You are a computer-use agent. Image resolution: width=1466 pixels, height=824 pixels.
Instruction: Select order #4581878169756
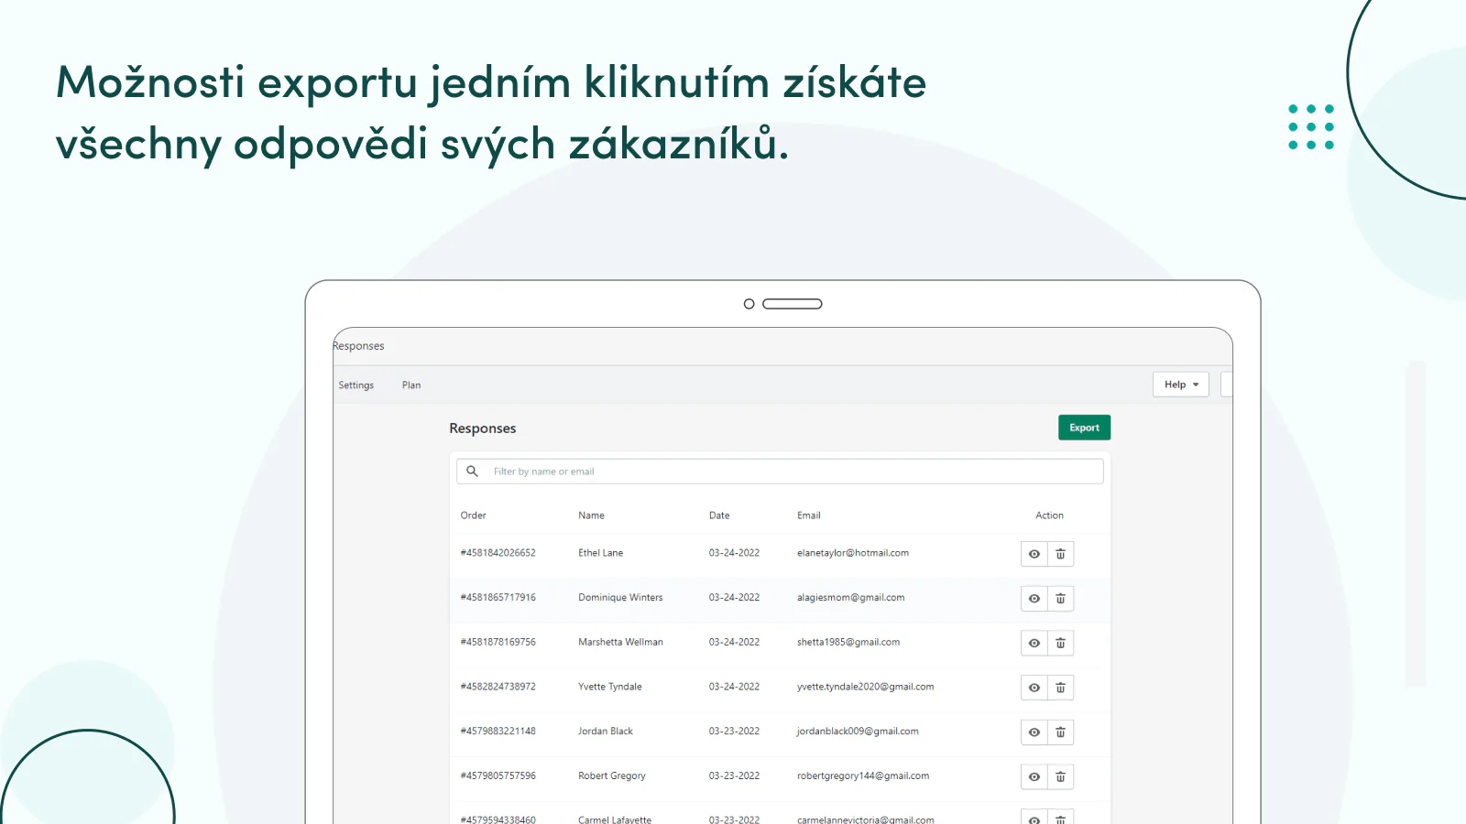(498, 643)
